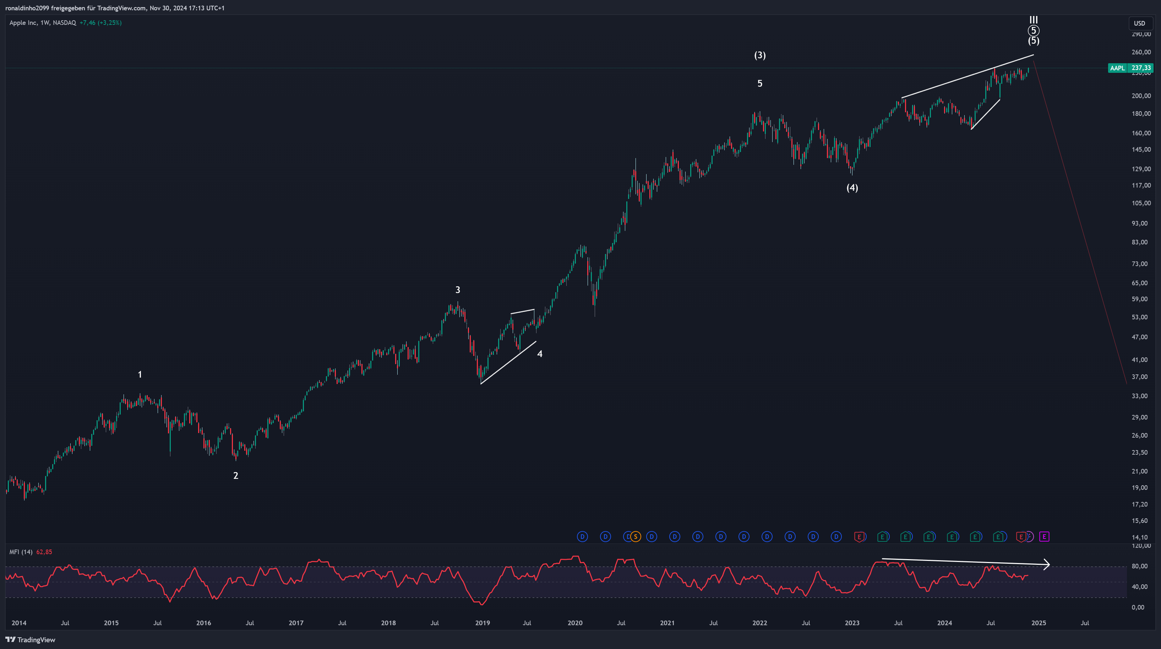Click the +7,46 (+3,25%) change value
This screenshot has height=649, width=1161.
point(100,22)
